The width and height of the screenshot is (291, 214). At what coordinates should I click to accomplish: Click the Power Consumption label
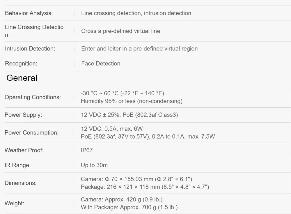[31, 132]
